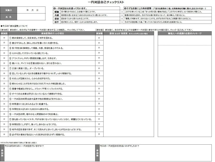
Task: Check 参加後 box for item ⑥ マイナスな言葉は使わない
Action: [x=99, y=63]
